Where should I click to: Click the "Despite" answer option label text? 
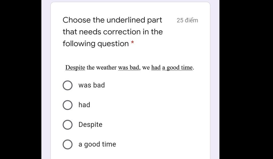point(90,125)
